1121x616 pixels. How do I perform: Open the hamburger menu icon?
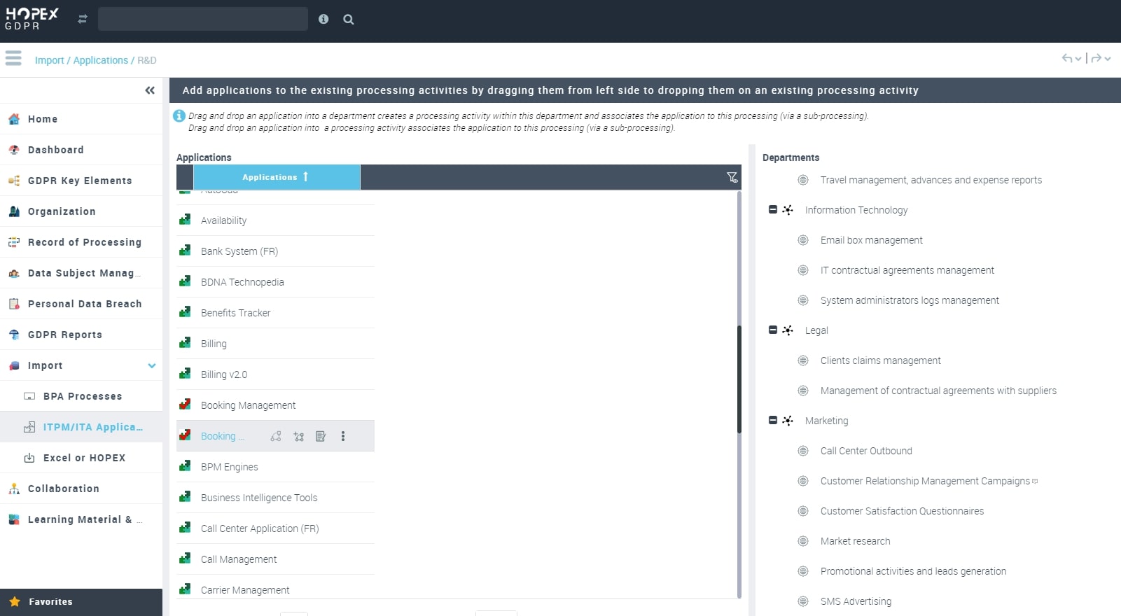pyautogui.click(x=13, y=58)
